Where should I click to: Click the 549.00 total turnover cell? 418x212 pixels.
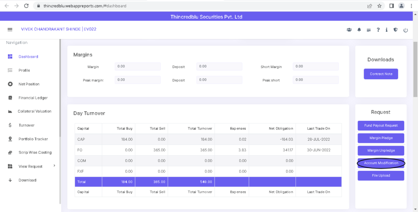pyautogui.click(x=191, y=182)
